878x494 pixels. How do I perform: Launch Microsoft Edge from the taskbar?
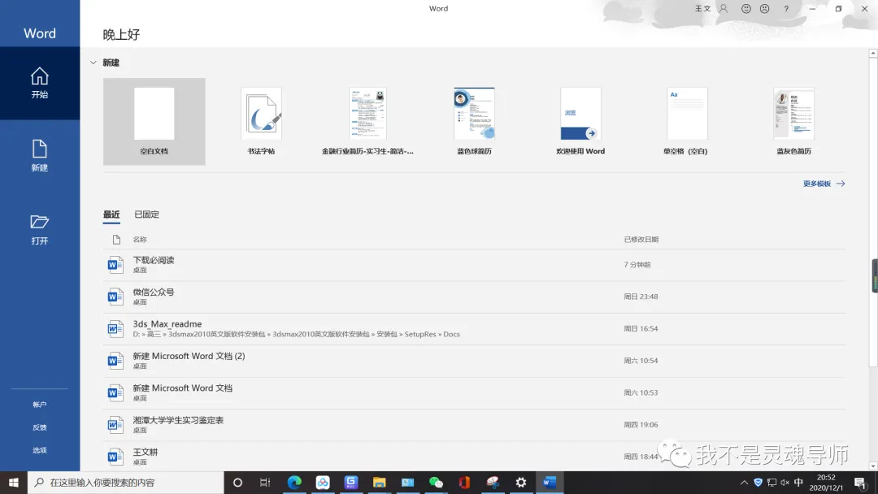tap(294, 483)
